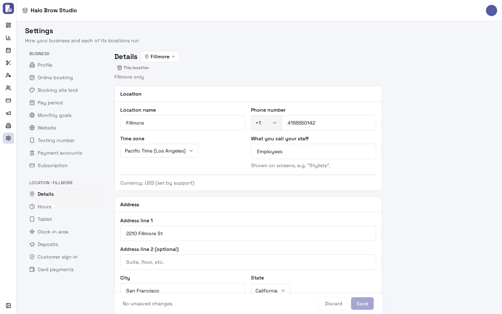Click the 'Currency: USD (set by support)' text

[157, 183]
